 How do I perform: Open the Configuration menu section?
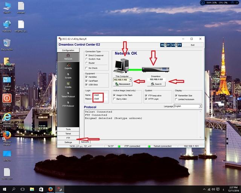pyautogui.click(x=68, y=51)
